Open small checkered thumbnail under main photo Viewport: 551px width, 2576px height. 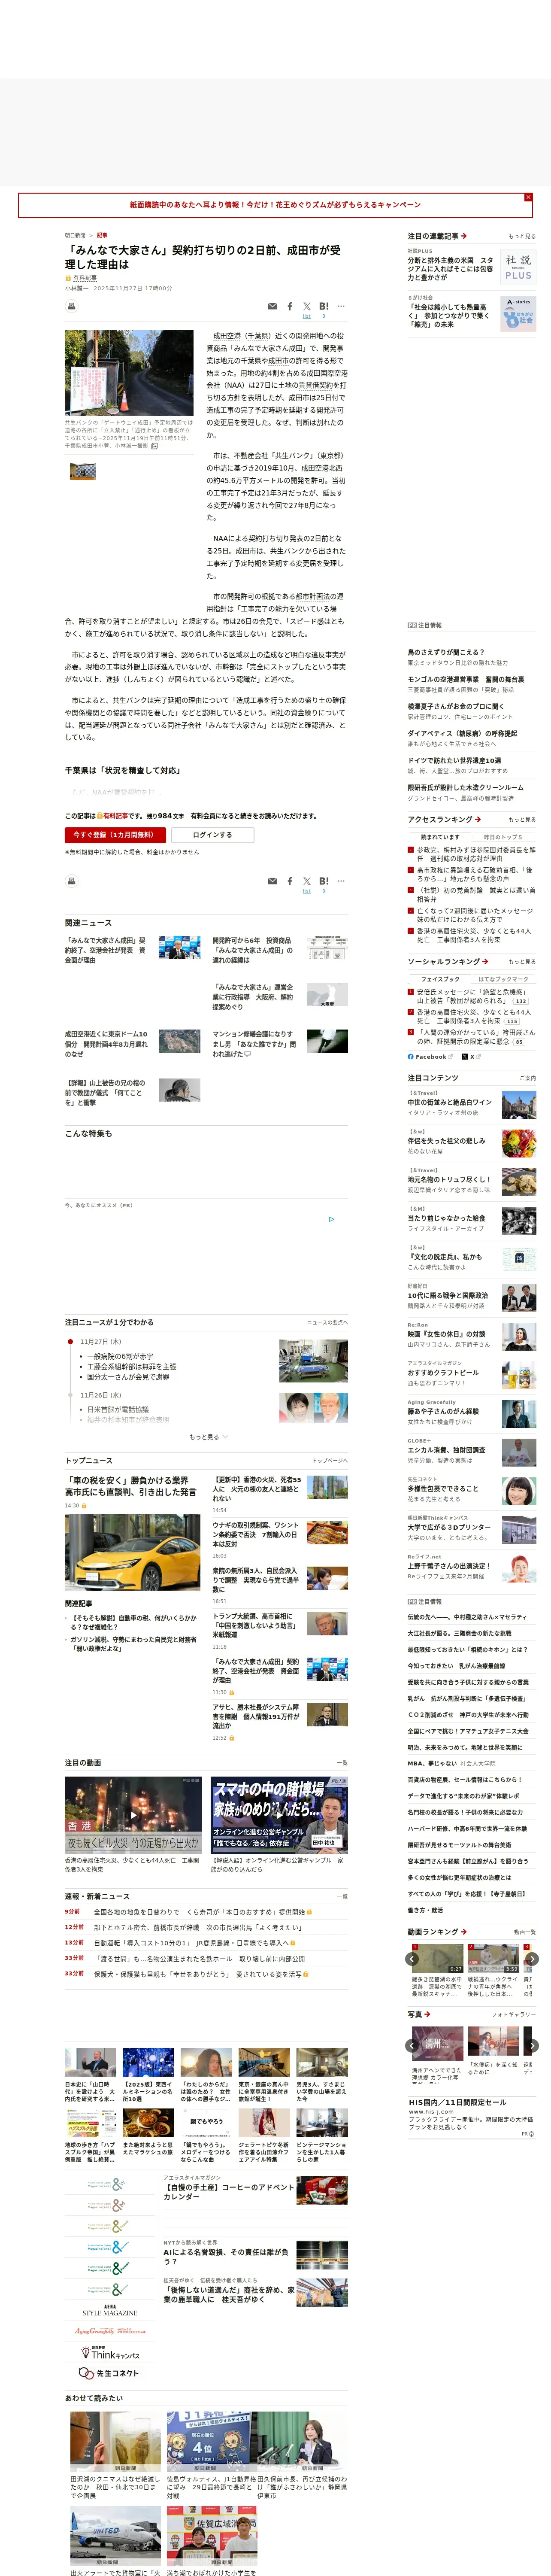pos(82,470)
